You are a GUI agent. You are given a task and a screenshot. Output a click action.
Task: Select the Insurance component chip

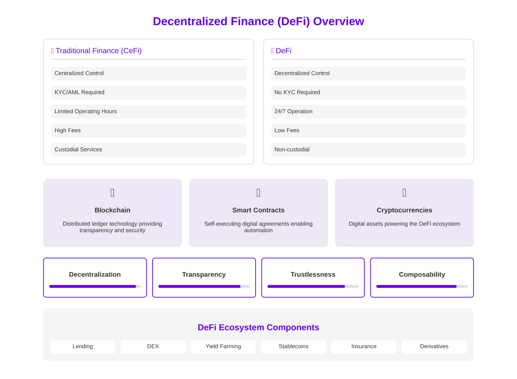tap(364, 346)
